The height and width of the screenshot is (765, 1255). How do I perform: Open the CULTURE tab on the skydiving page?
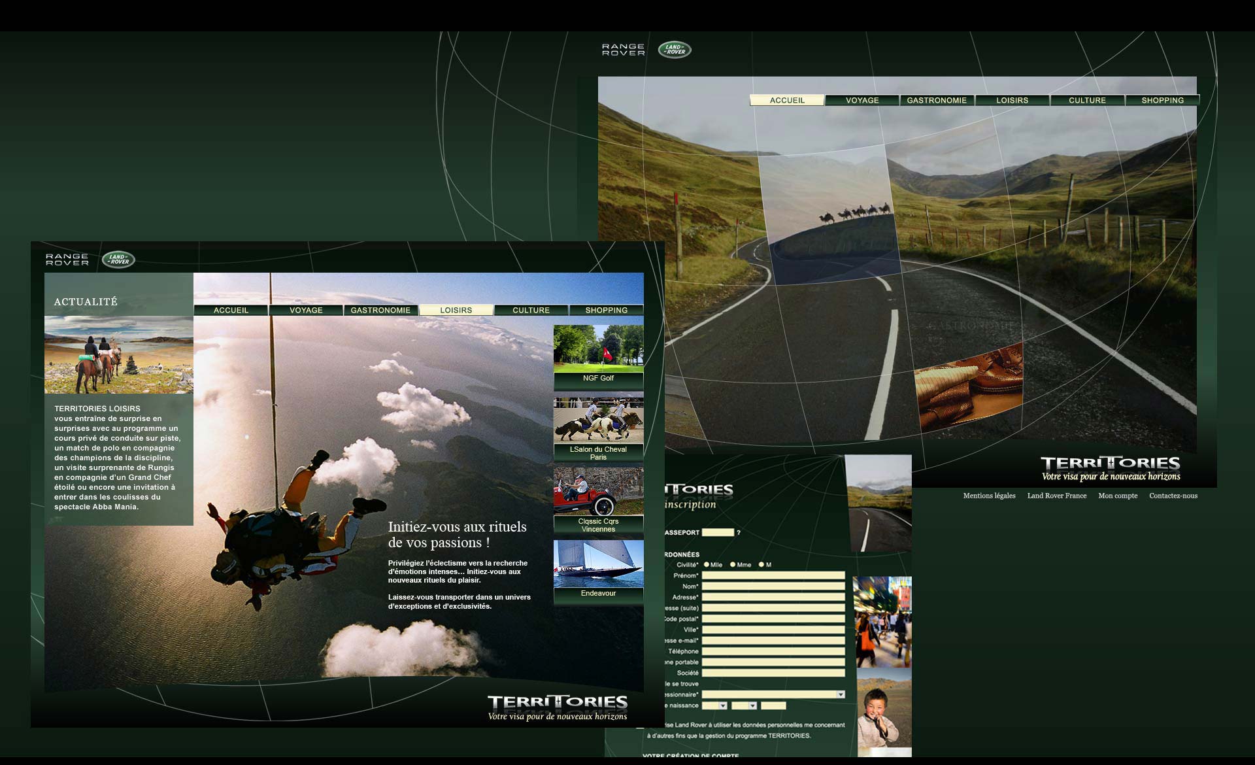pos(531,310)
